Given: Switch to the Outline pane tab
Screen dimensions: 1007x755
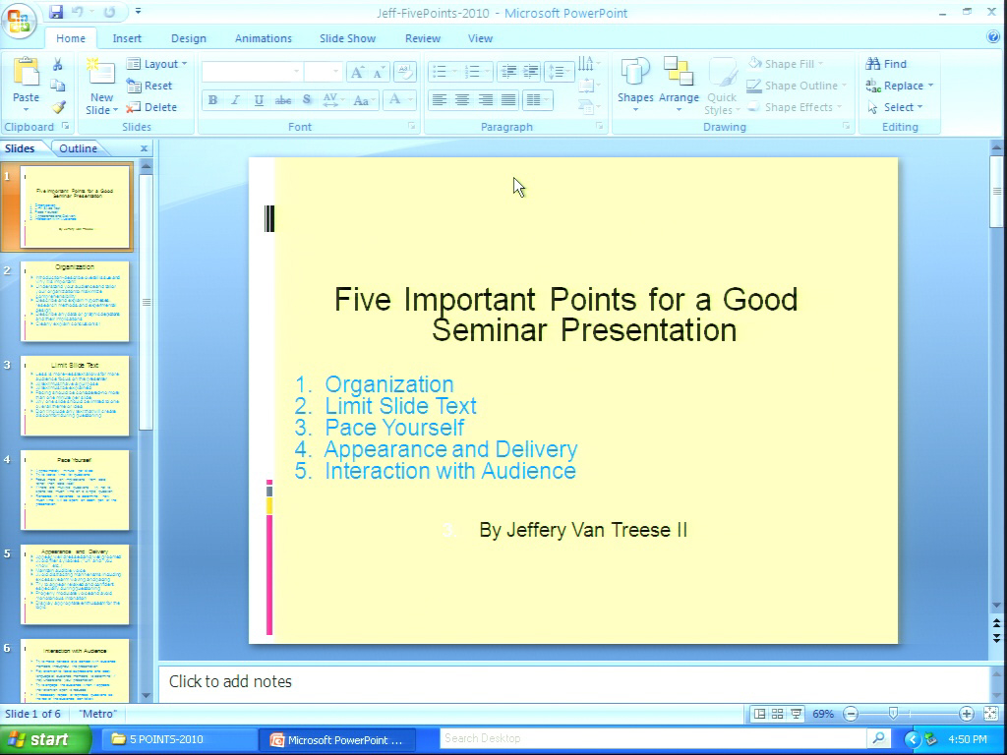Looking at the screenshot, I should (x=79, y=148).
